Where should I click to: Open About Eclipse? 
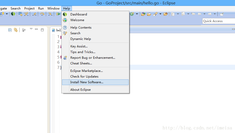[95, 90]
